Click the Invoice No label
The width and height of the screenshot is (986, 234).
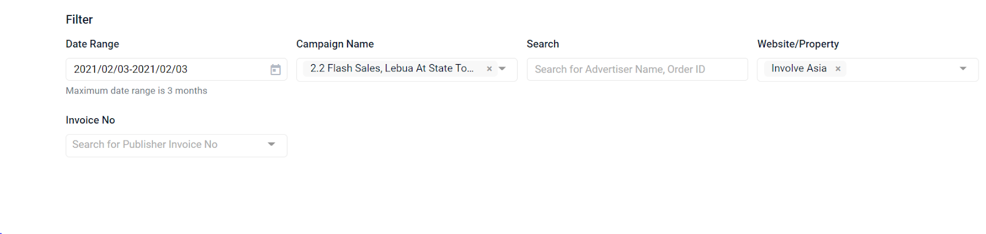click(x=91, y=120)
